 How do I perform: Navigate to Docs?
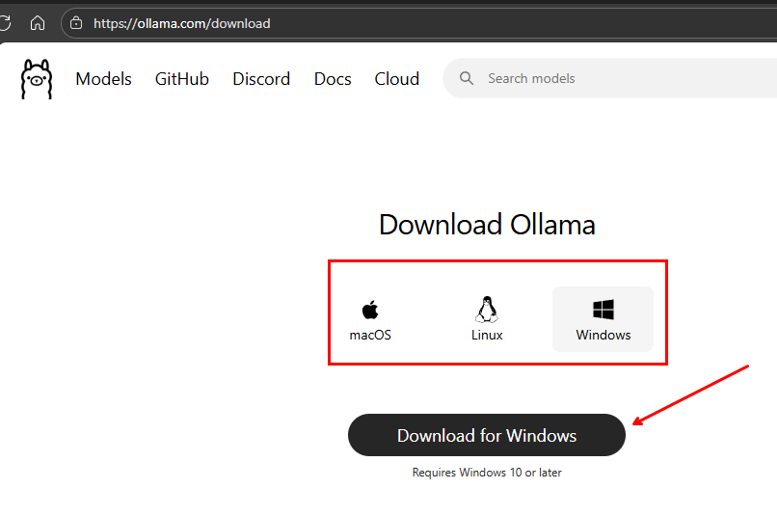(x=333, y=79)
